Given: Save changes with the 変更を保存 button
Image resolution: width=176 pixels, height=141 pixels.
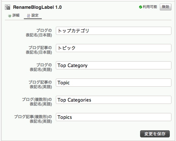Looking at the screenshot, I should point(155,134).
